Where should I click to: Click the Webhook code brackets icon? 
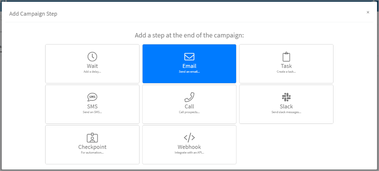[x=189, y=138]
